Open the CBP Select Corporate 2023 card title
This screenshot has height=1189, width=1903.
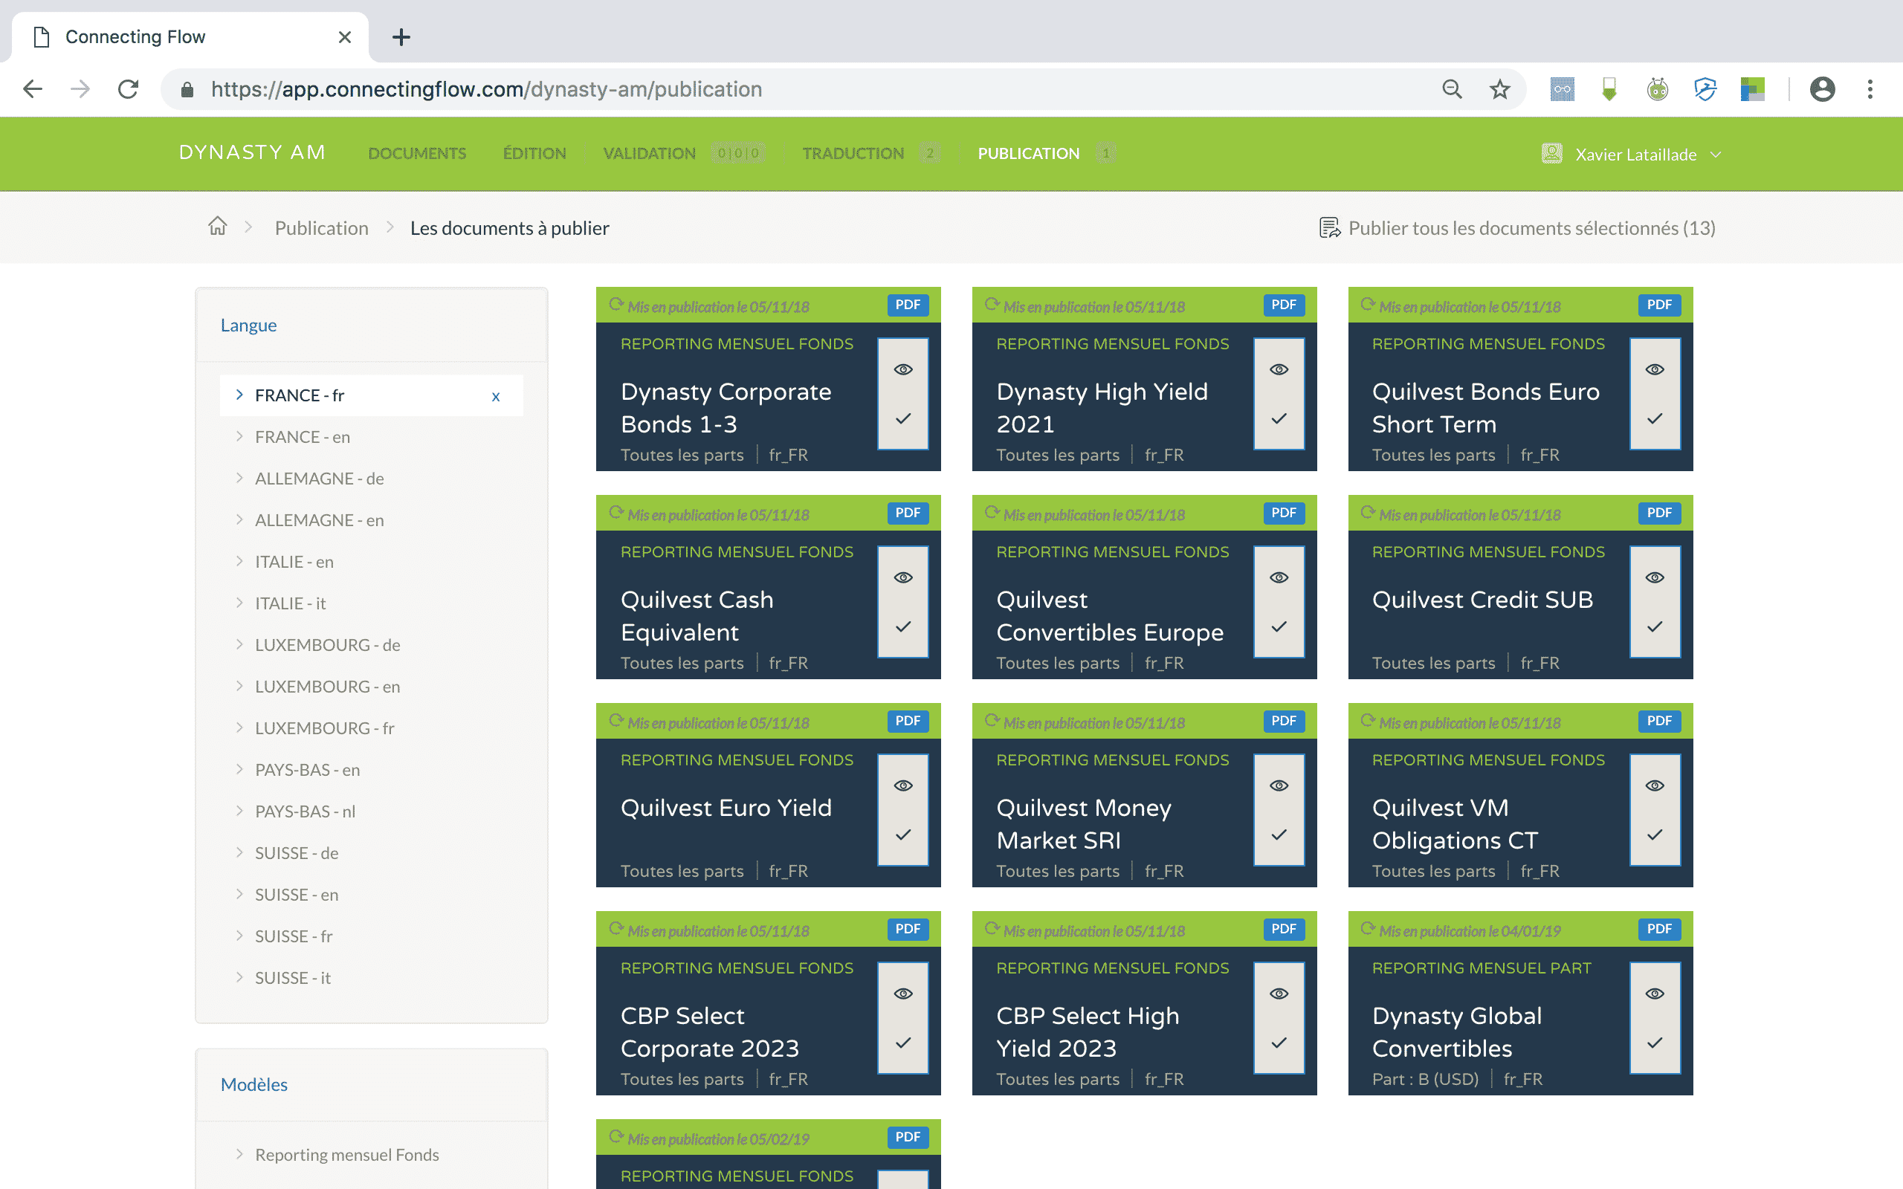(709, 1031)
